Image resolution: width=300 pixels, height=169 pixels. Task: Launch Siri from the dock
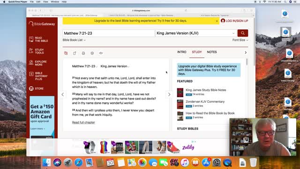57,163
